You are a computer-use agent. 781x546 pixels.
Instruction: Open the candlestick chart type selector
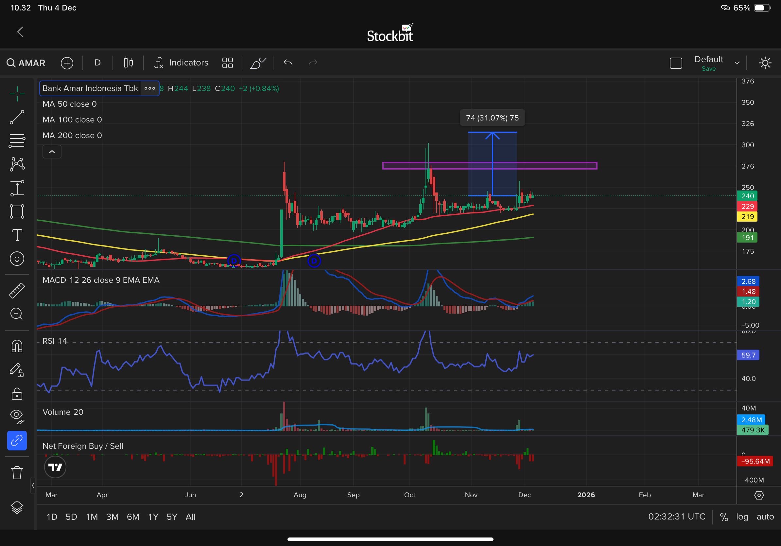pyautogui.click(x=128, y=63)
